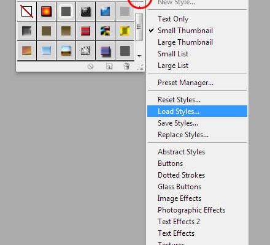
Task: Click the Clear Style icon in panel footer
Action: [x=90, y=66]
